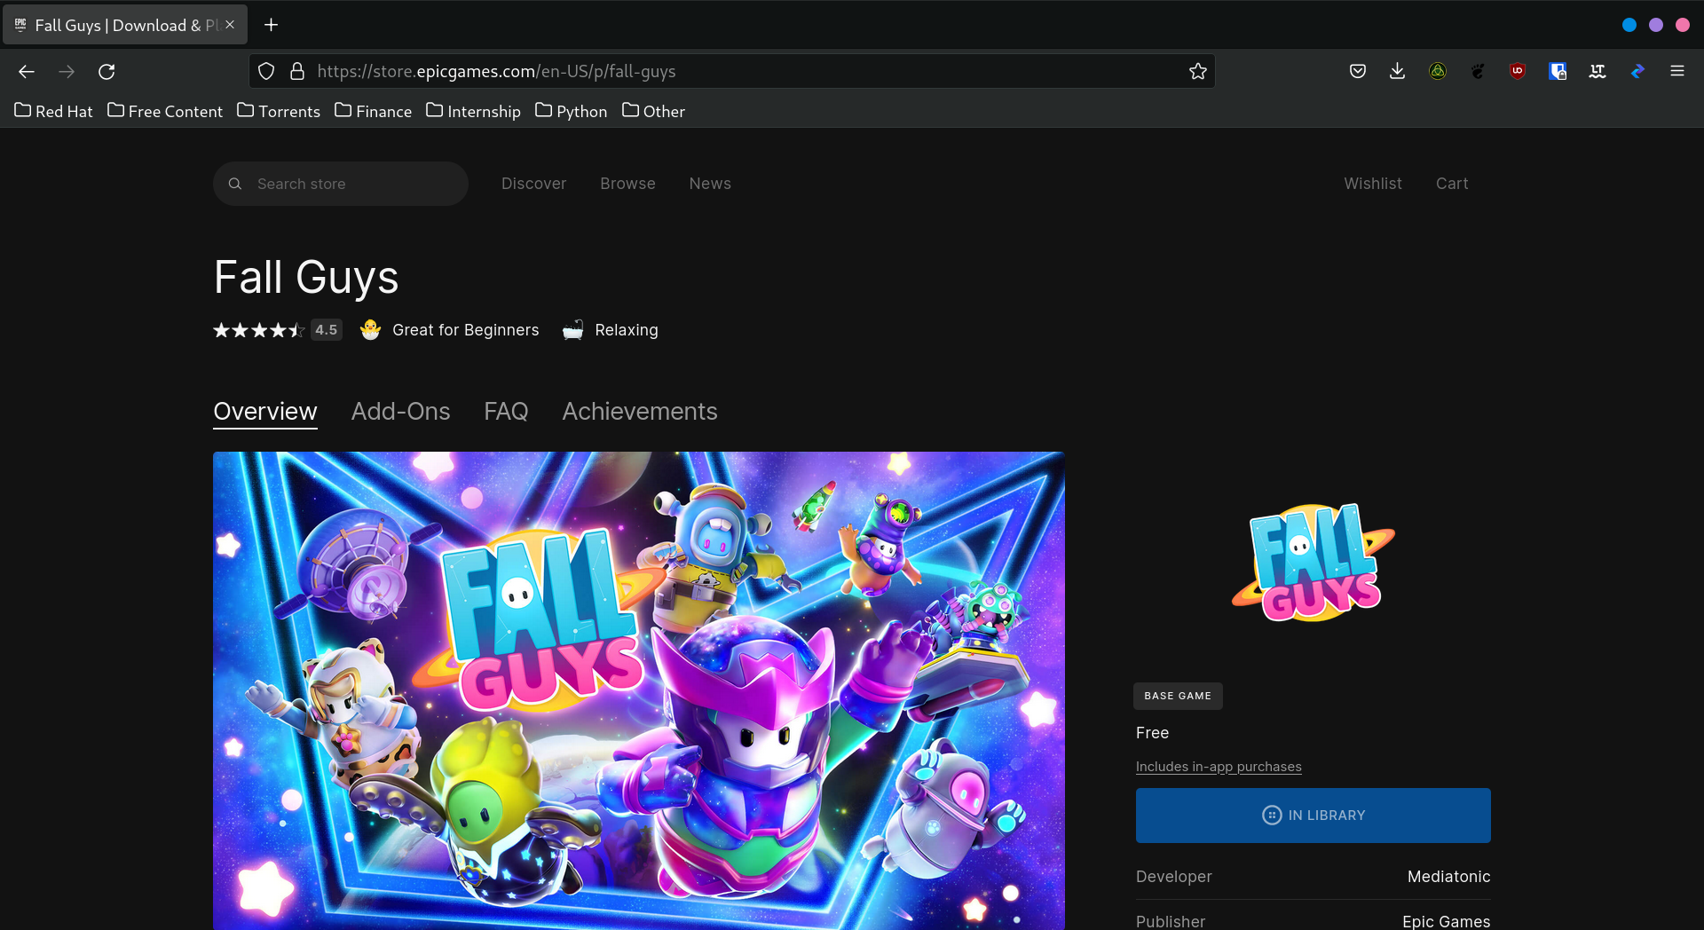Click the In Library button
1704x930 pixels.
(1313, 816)
